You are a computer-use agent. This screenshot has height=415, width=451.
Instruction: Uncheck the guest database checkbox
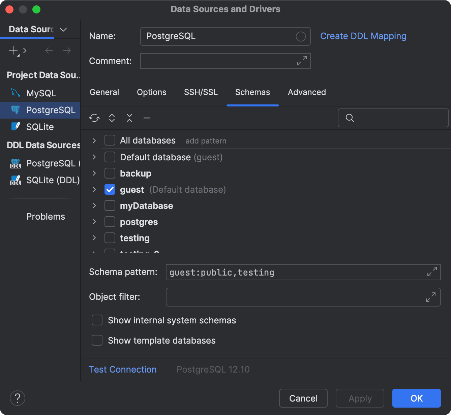click(x=110, y=189)
